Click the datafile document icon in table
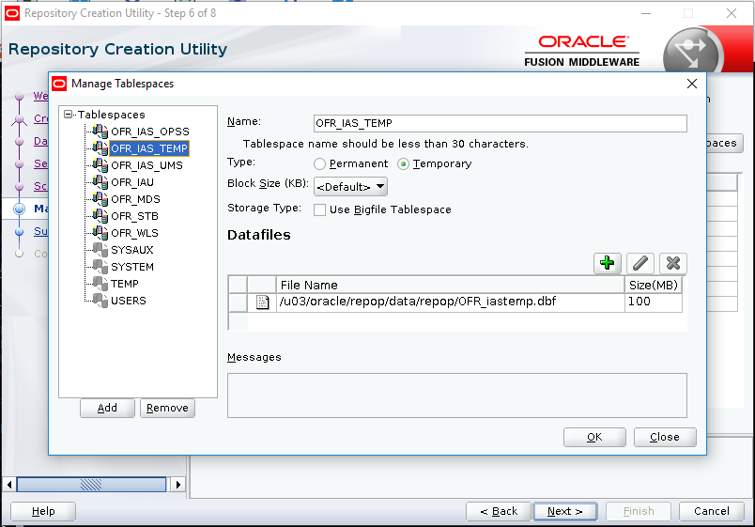This screenshot has height=527, width=755. 262,302
